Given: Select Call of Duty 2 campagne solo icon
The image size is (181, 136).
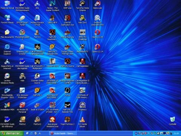Looking at the screenshot, I should [37, 47].
